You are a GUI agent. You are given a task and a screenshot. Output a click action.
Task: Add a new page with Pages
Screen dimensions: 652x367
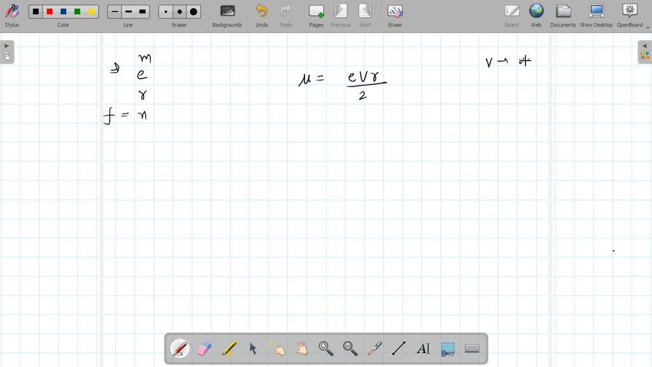point(316,16)
